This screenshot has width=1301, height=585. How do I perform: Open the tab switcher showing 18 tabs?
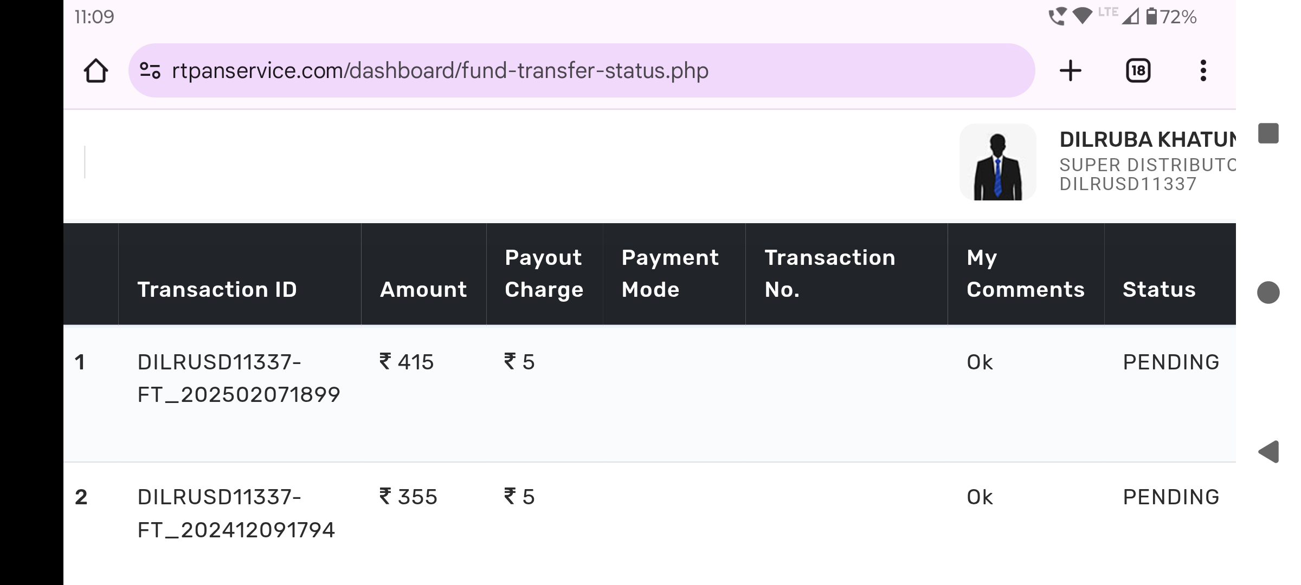click(x=1138, y=71)
